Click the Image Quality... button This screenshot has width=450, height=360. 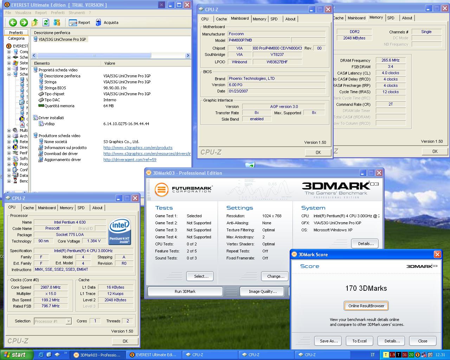[x=263, y=291]
